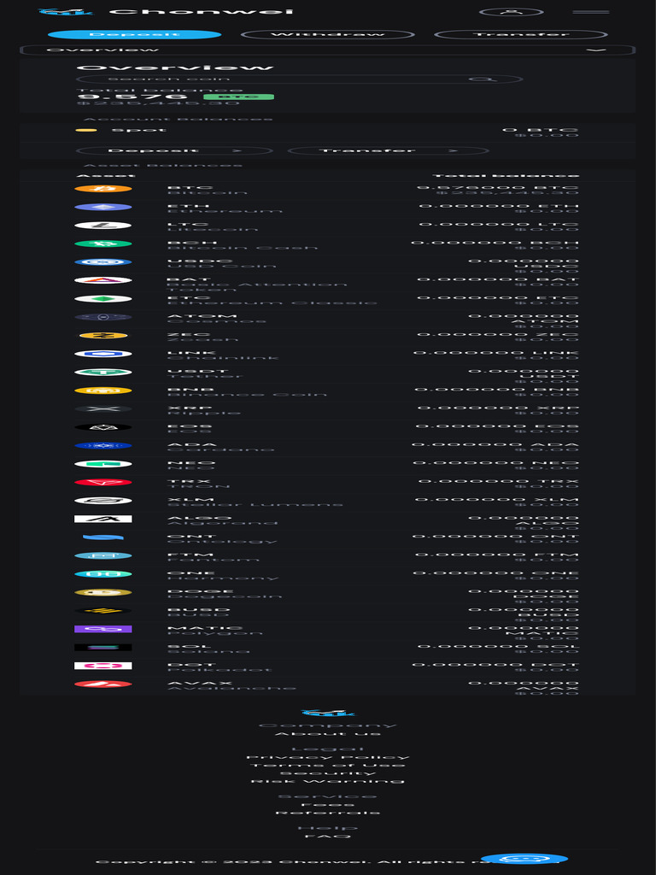Image resolution: width=656 pixels, height=875 pixels.
Task: Click the Ethereum ETH coin icon
Action: 103,207
